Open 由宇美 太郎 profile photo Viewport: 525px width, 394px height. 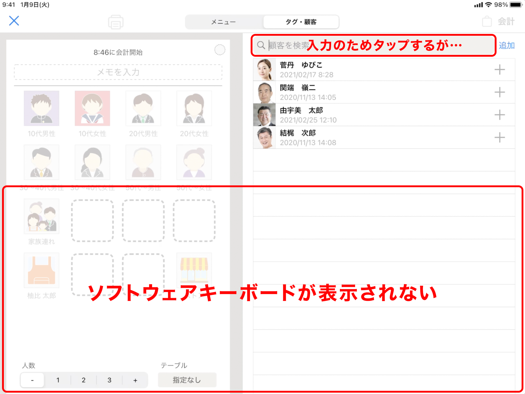click(x=264, y=115)
